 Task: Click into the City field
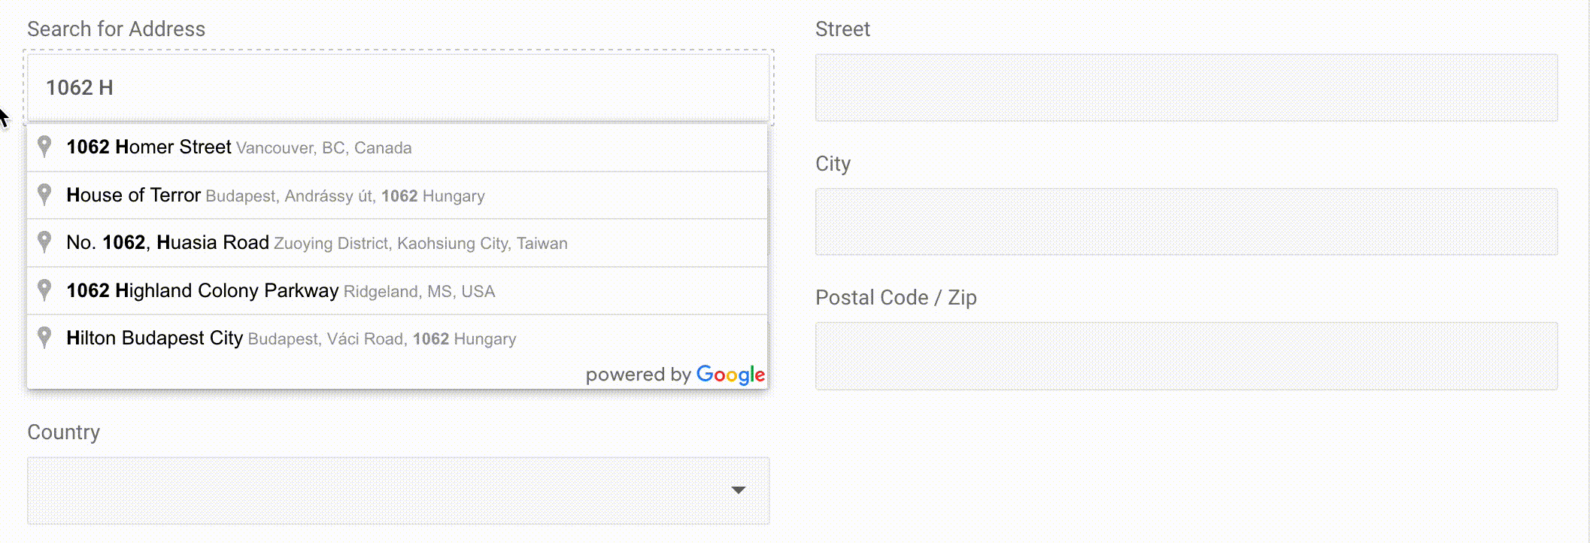click(1186, 222)
